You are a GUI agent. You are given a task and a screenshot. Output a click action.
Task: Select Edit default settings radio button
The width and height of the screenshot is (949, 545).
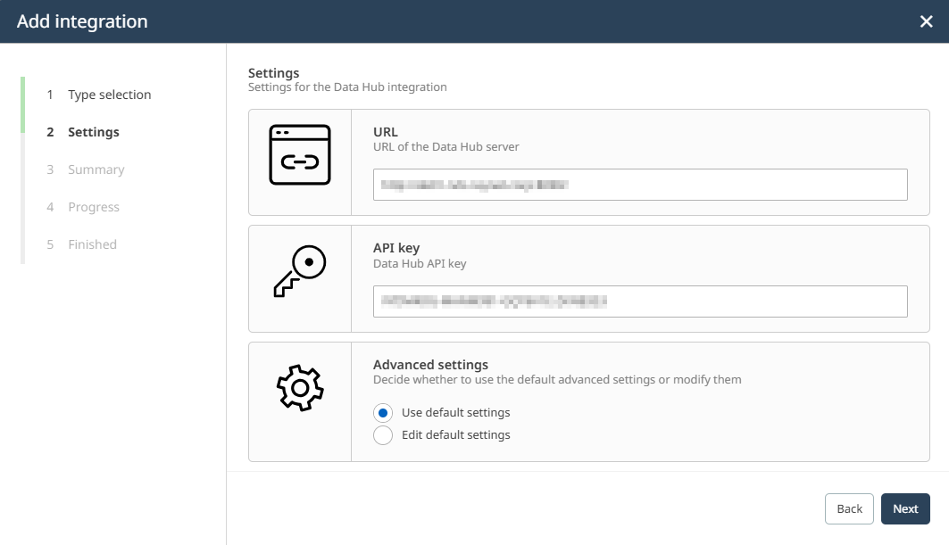click(x=382, y=435)
